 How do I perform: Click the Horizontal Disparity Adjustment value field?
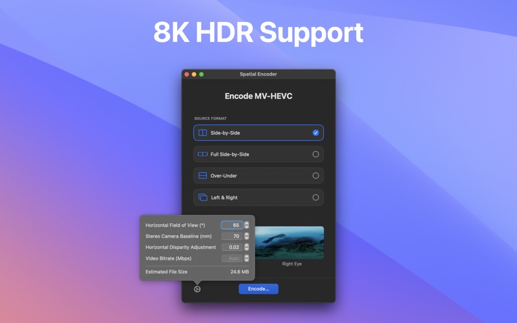232,247
